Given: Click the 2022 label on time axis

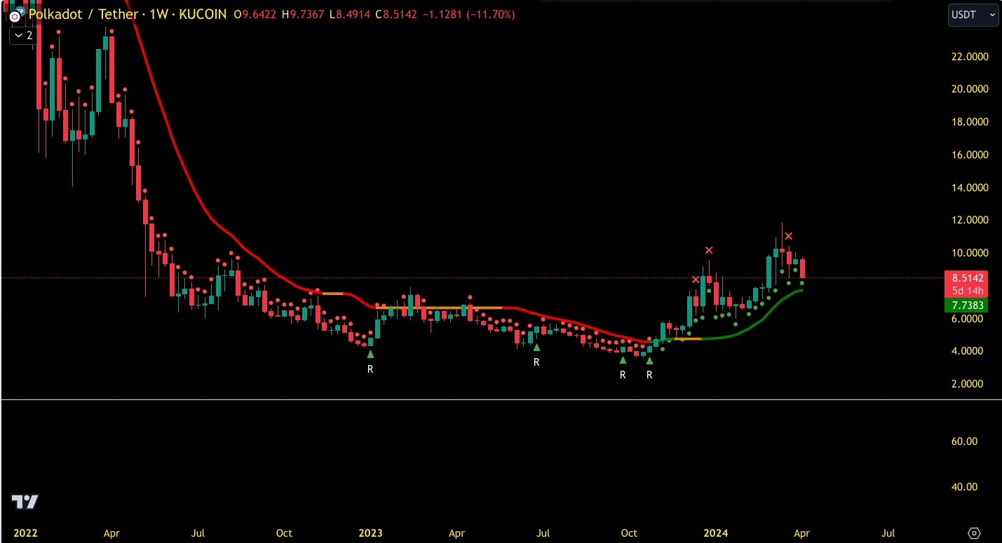Looking at the screenshot, I should (25, 533).
